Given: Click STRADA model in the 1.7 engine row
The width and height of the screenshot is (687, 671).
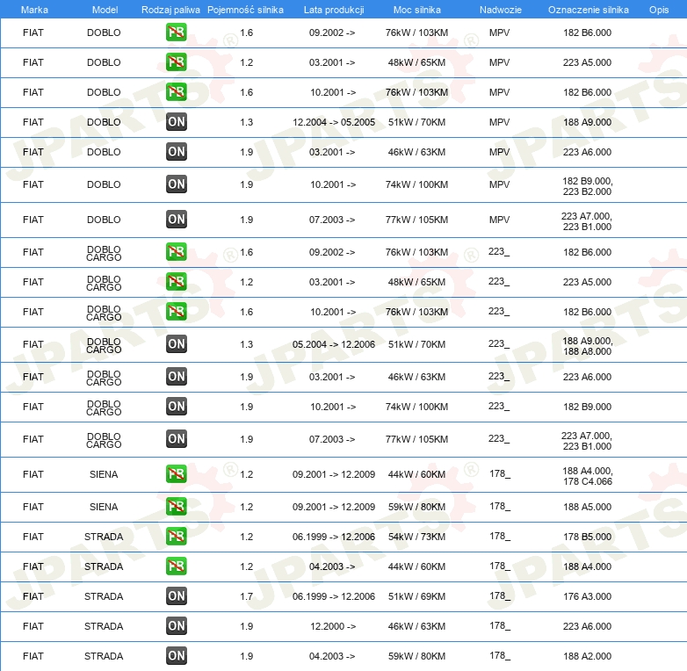Looking at the screenshot, I should pyautogui.click(x=104, y=596).
